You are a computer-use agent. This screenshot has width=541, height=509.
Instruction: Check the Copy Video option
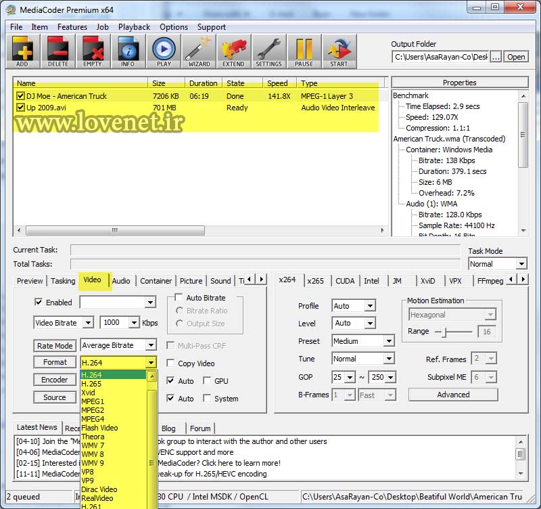[x=170, y=363]
